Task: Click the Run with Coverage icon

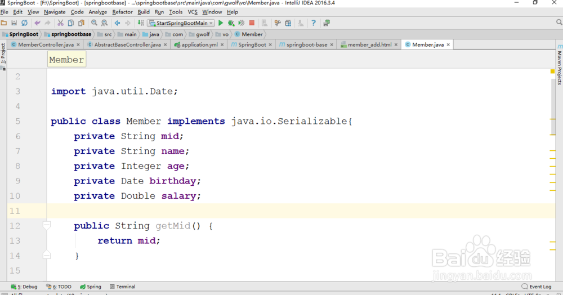Action: click(x=242, y=23)
